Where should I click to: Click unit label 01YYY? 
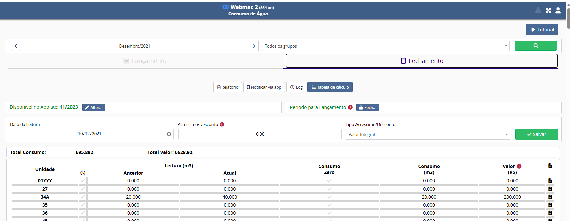[45, 181]
